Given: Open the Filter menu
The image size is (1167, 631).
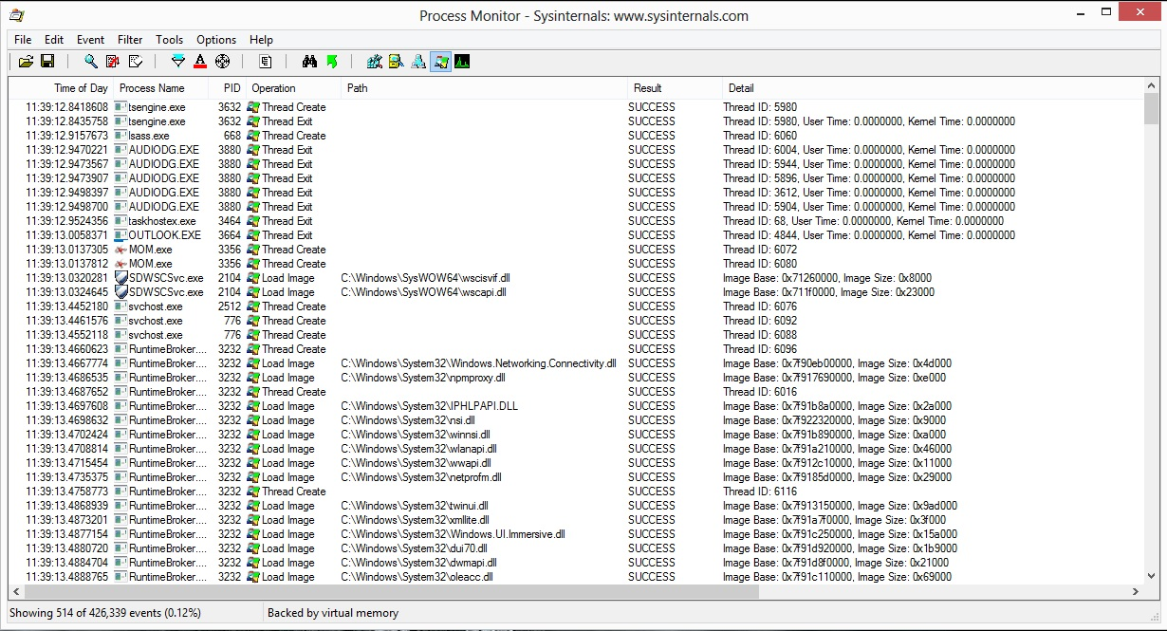Looking at the screenshot, I should click(x=130, y=40).
